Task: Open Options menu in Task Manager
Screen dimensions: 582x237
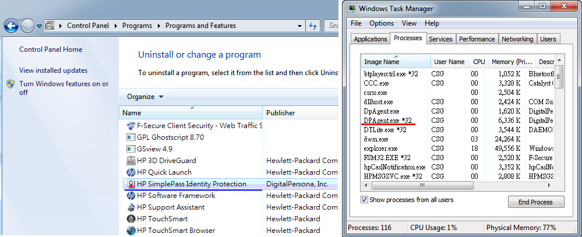Action: point(382,23)
